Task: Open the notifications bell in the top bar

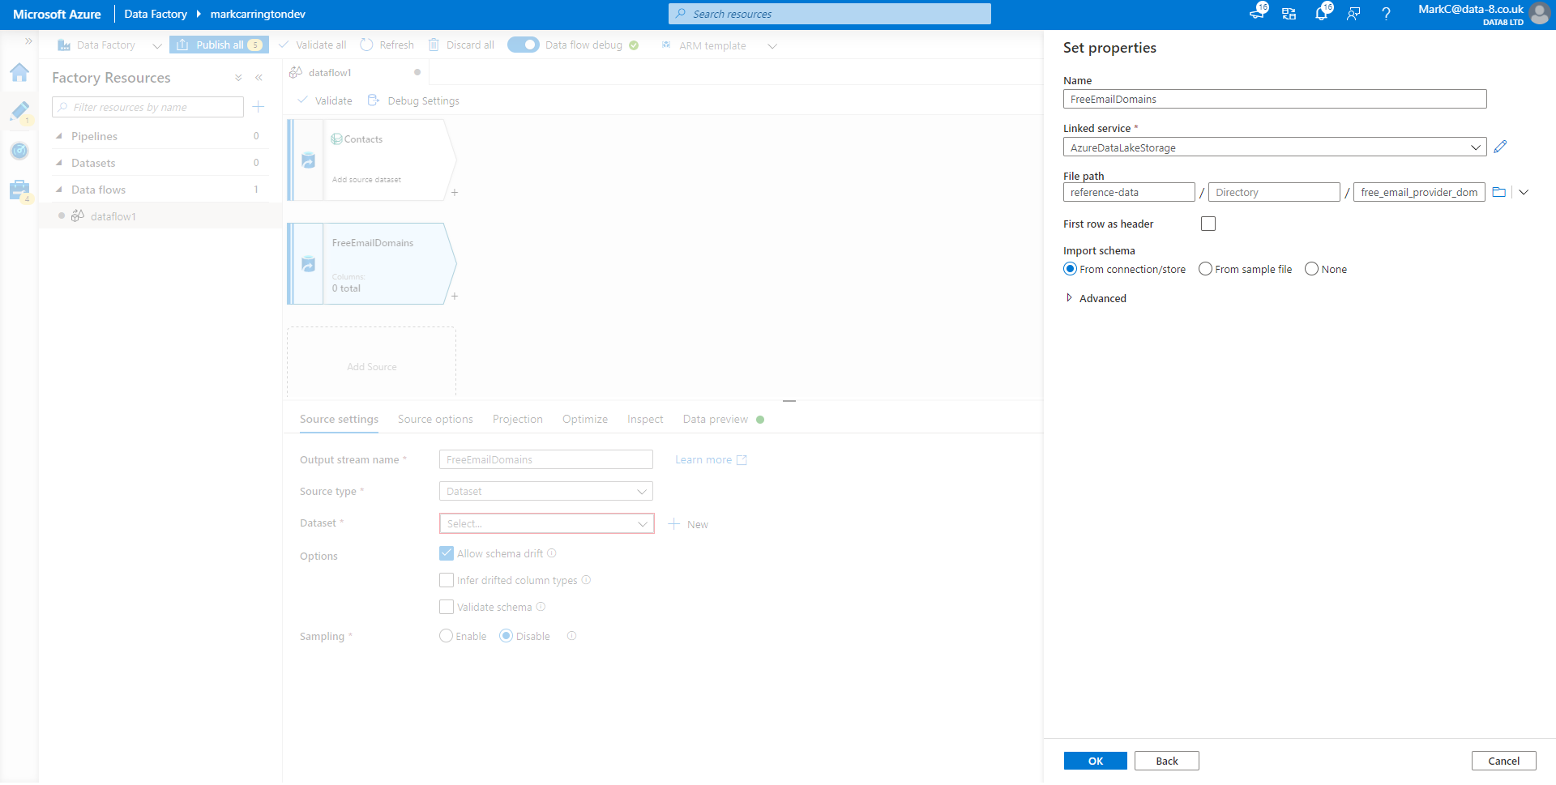Action: (1323, 13)
